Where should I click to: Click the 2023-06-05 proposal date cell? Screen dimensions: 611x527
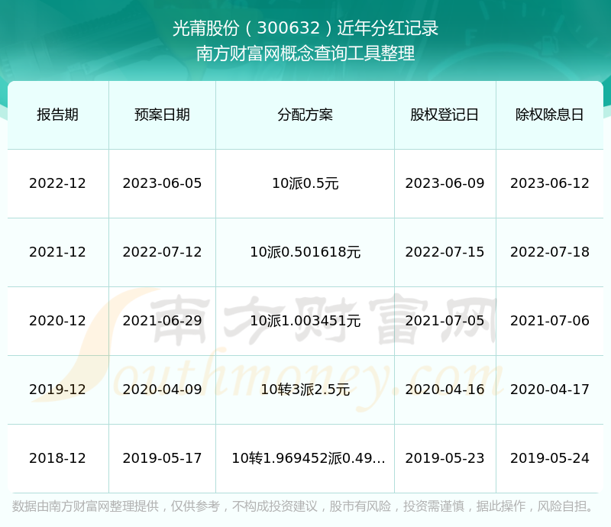(x=162, y=183)
